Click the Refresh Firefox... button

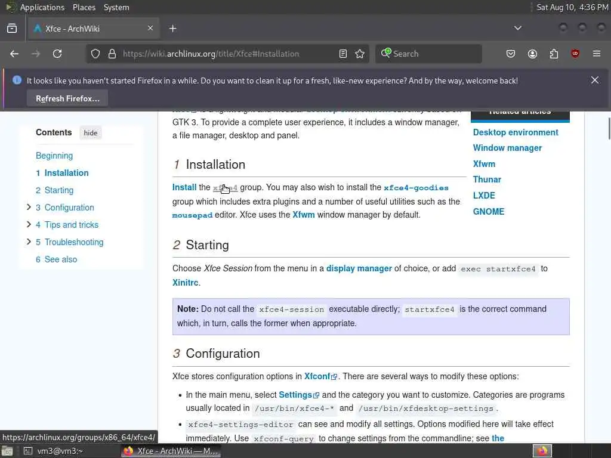tap(67, 98)
